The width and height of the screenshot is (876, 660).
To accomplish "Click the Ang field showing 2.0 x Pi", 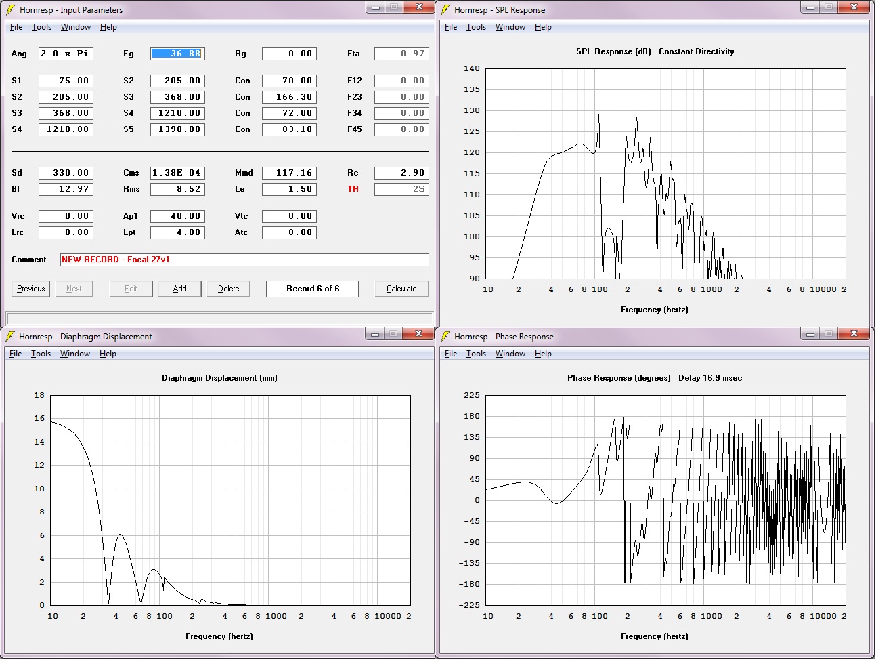I will coord(66,54).
